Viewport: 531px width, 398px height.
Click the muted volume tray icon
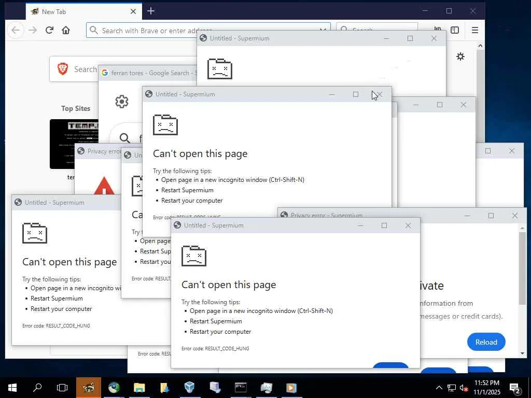464,388
